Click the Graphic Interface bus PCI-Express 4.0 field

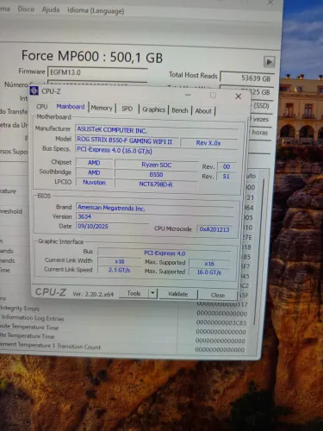(x=165, y=253)
